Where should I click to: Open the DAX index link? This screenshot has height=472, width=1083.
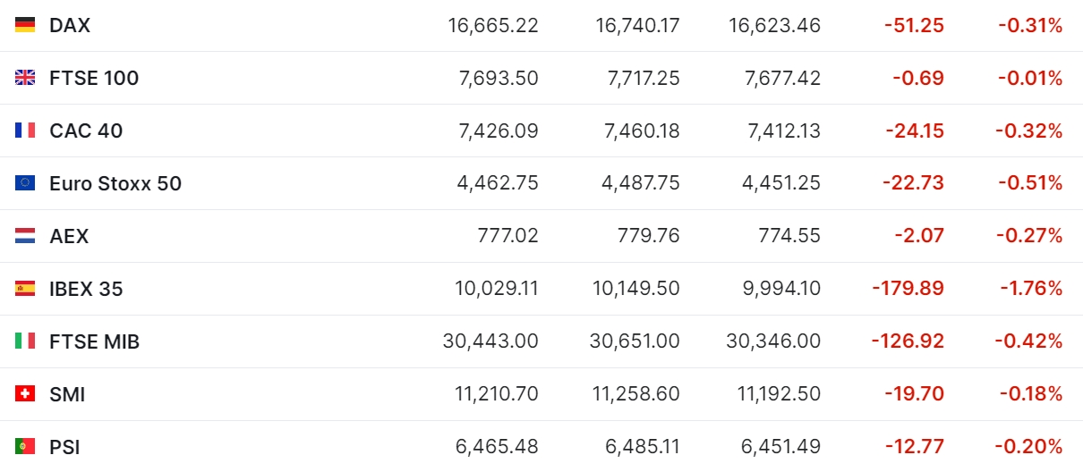[70, 25]
